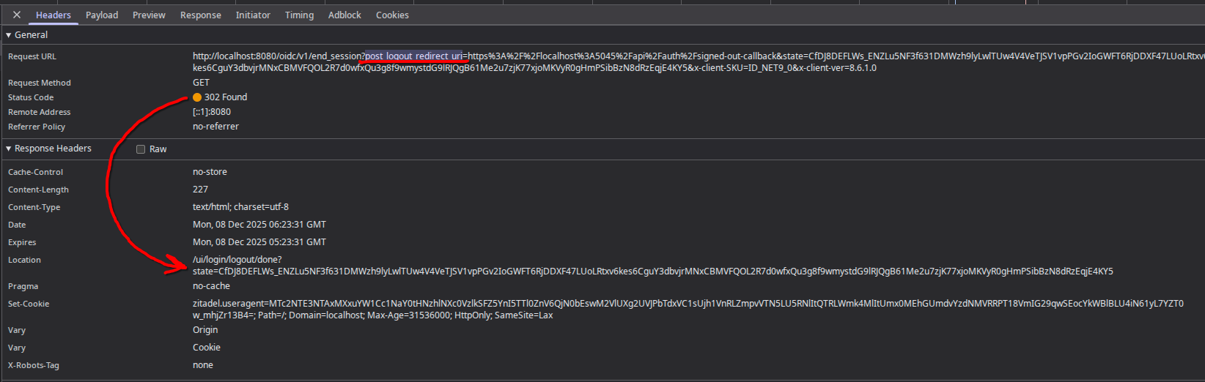Select the no-cache Pragma value

tap(211, 286)
